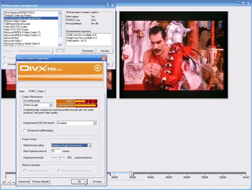
Task: Click the 'divx.dll' driver name value
Action: tap(94, 24)
